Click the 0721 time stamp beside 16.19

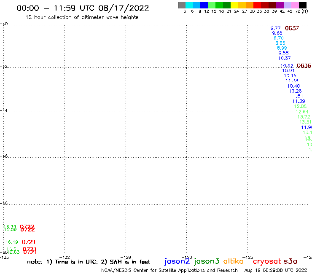pyautogui.click(x=29, y=242)
